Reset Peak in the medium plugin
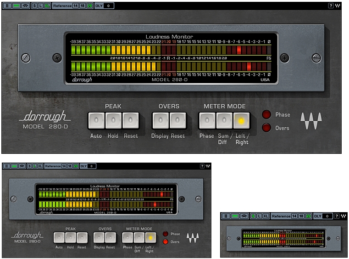Image resolution: width=349 pixels, height=259 pixels. click(x=82, y=238)
